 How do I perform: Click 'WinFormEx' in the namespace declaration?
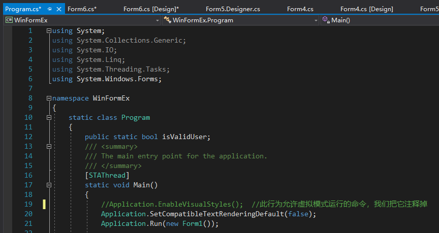pyautogui.click(x=111, y=98)
